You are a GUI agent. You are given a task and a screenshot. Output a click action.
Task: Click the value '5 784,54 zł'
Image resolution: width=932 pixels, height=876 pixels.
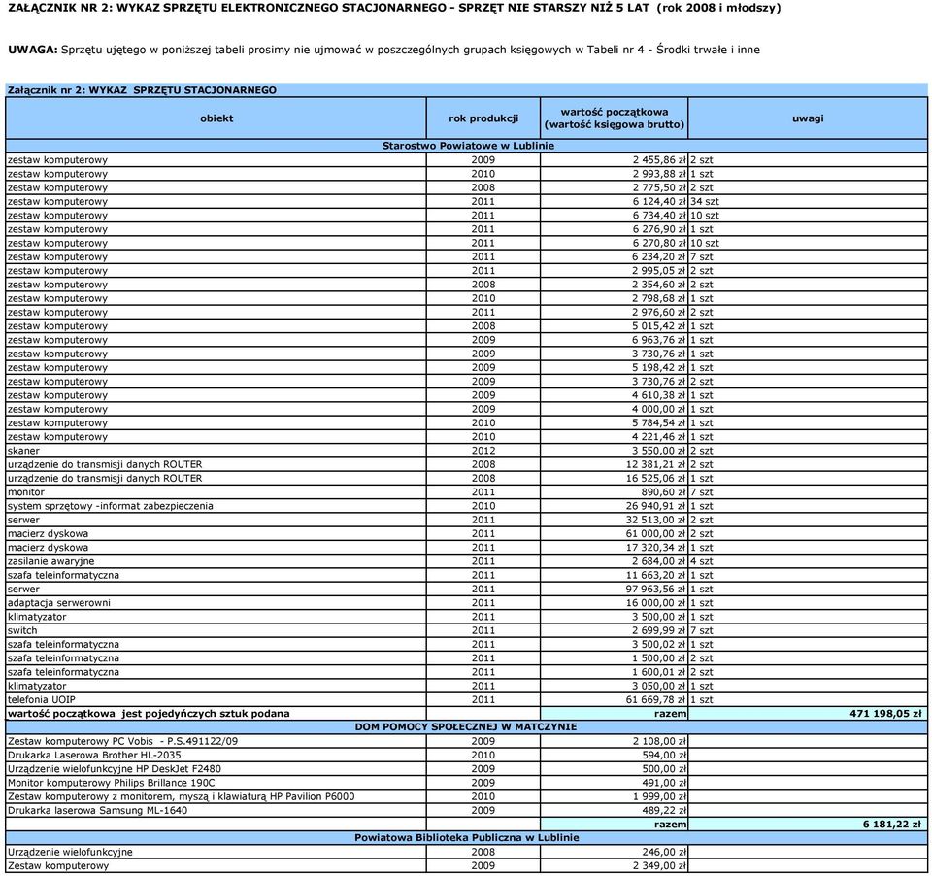659,422
